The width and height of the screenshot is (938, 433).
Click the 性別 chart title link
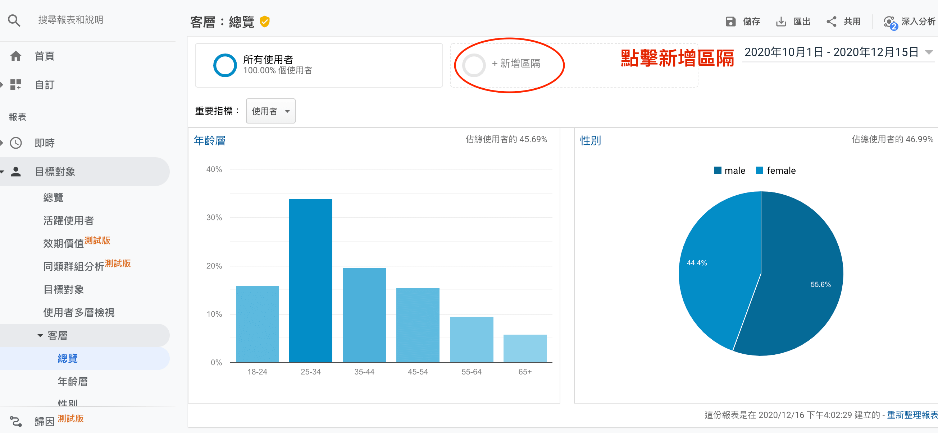tap(590, 140)
